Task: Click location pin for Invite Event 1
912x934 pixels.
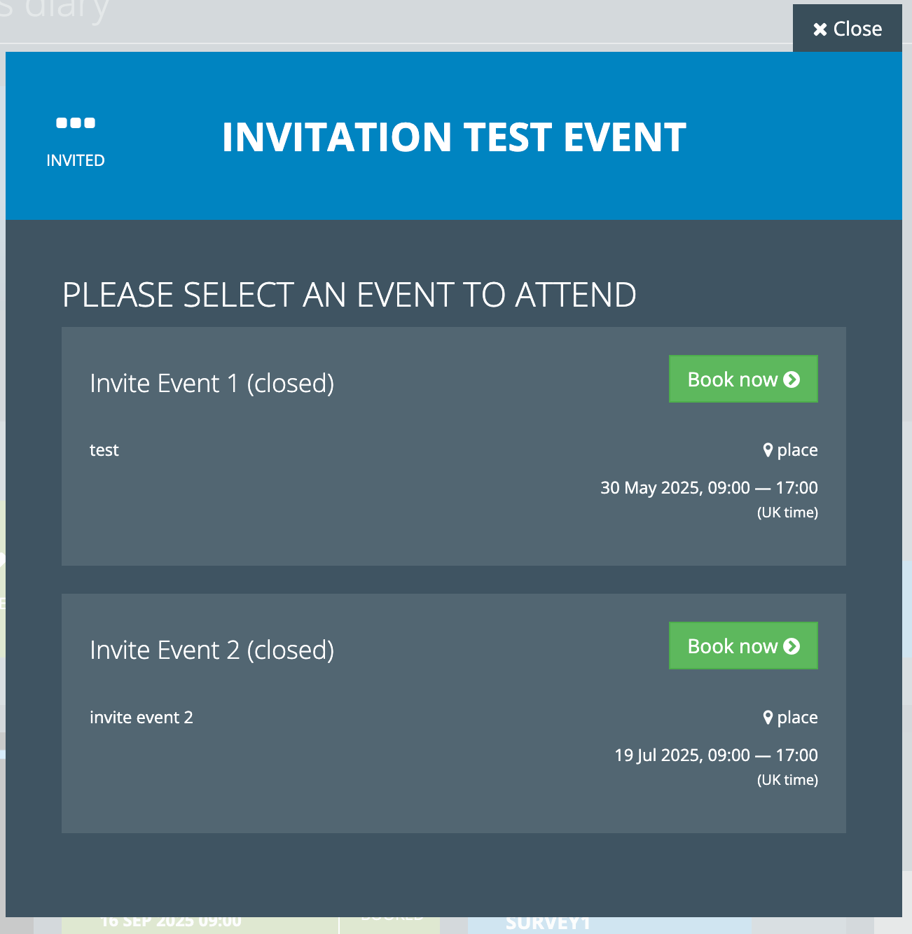Action: pyautogui.click(x=768, y=450)
